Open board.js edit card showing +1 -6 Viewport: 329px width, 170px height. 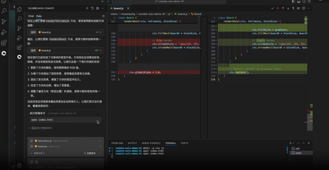coord(66,32)
